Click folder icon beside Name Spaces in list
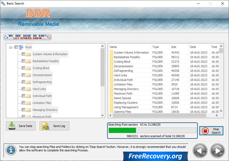The image size is (229, 161). 111,98
